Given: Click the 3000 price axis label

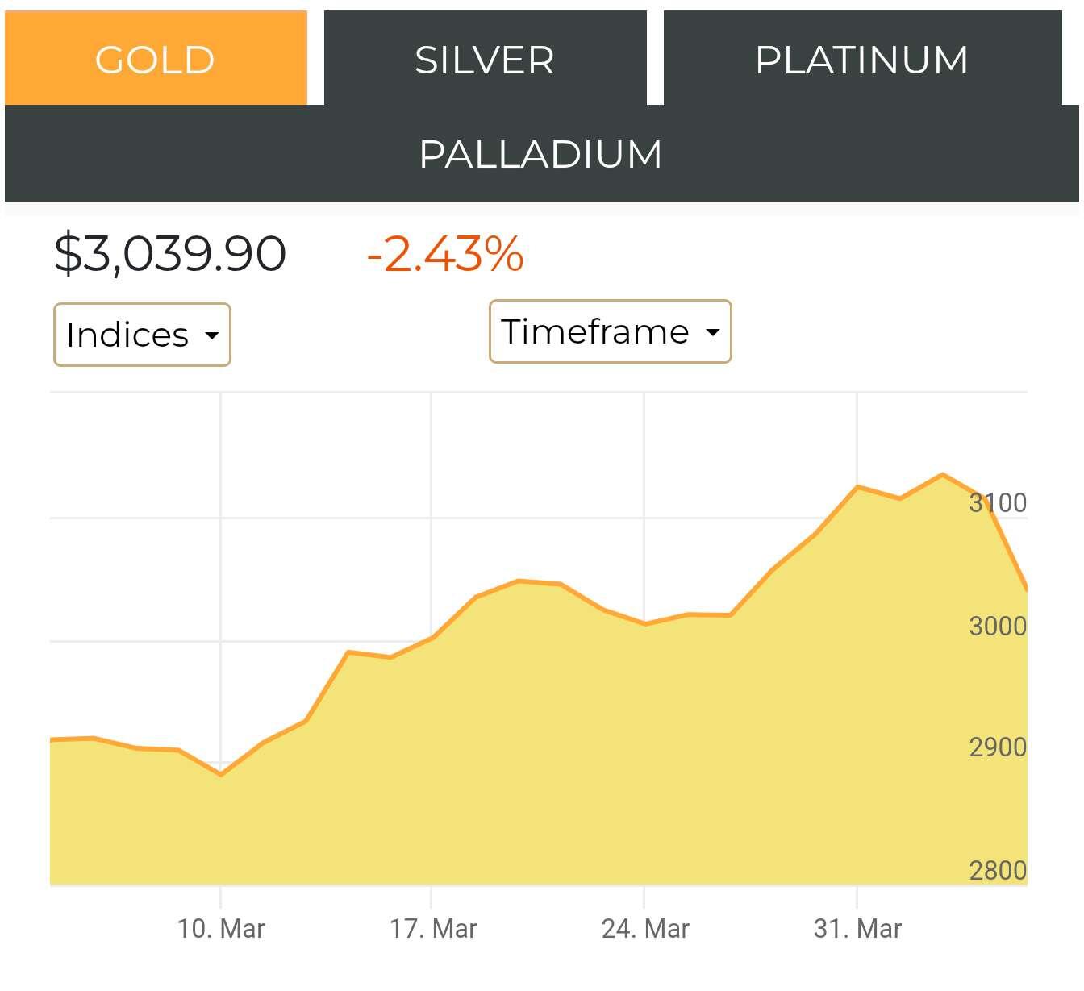Looking at the screenshot, I should click(x=998, y=626).
